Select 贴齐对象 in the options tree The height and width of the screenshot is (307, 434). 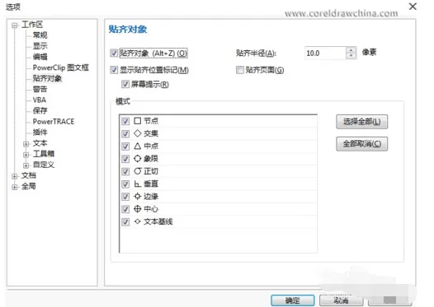coord(47,78)
